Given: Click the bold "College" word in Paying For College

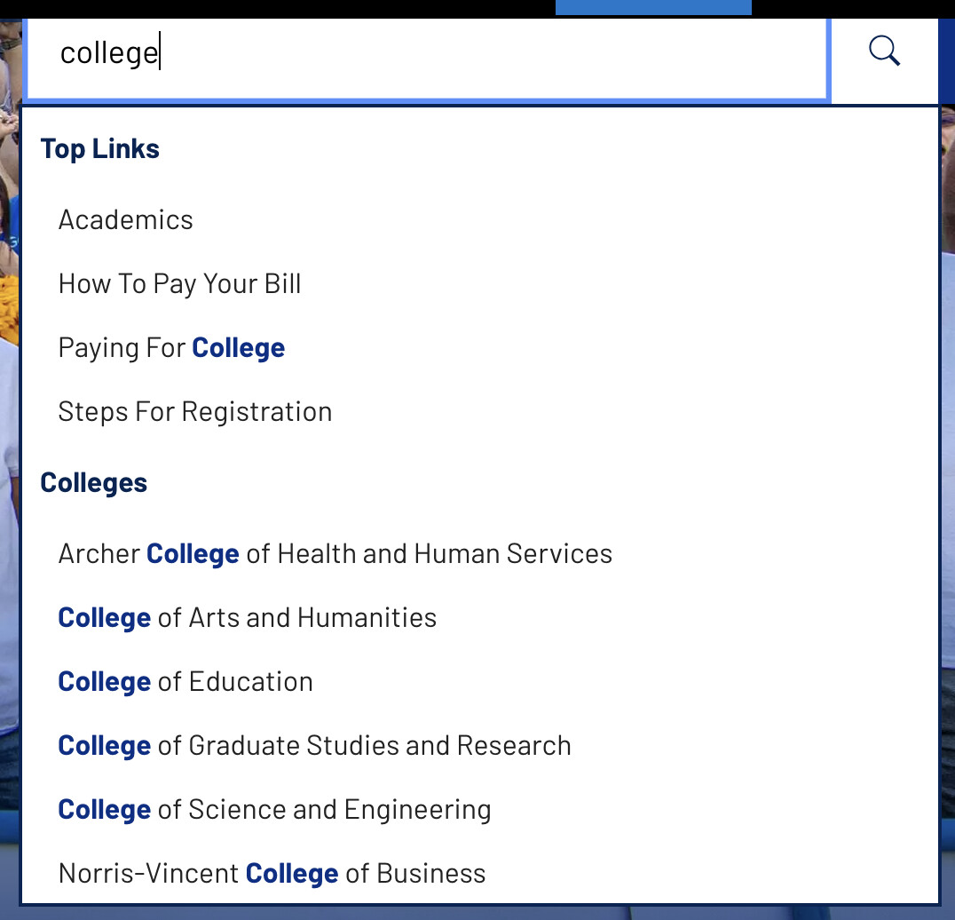Looking at the screenshot, I should pyautogui.click(x=238, y=348).
